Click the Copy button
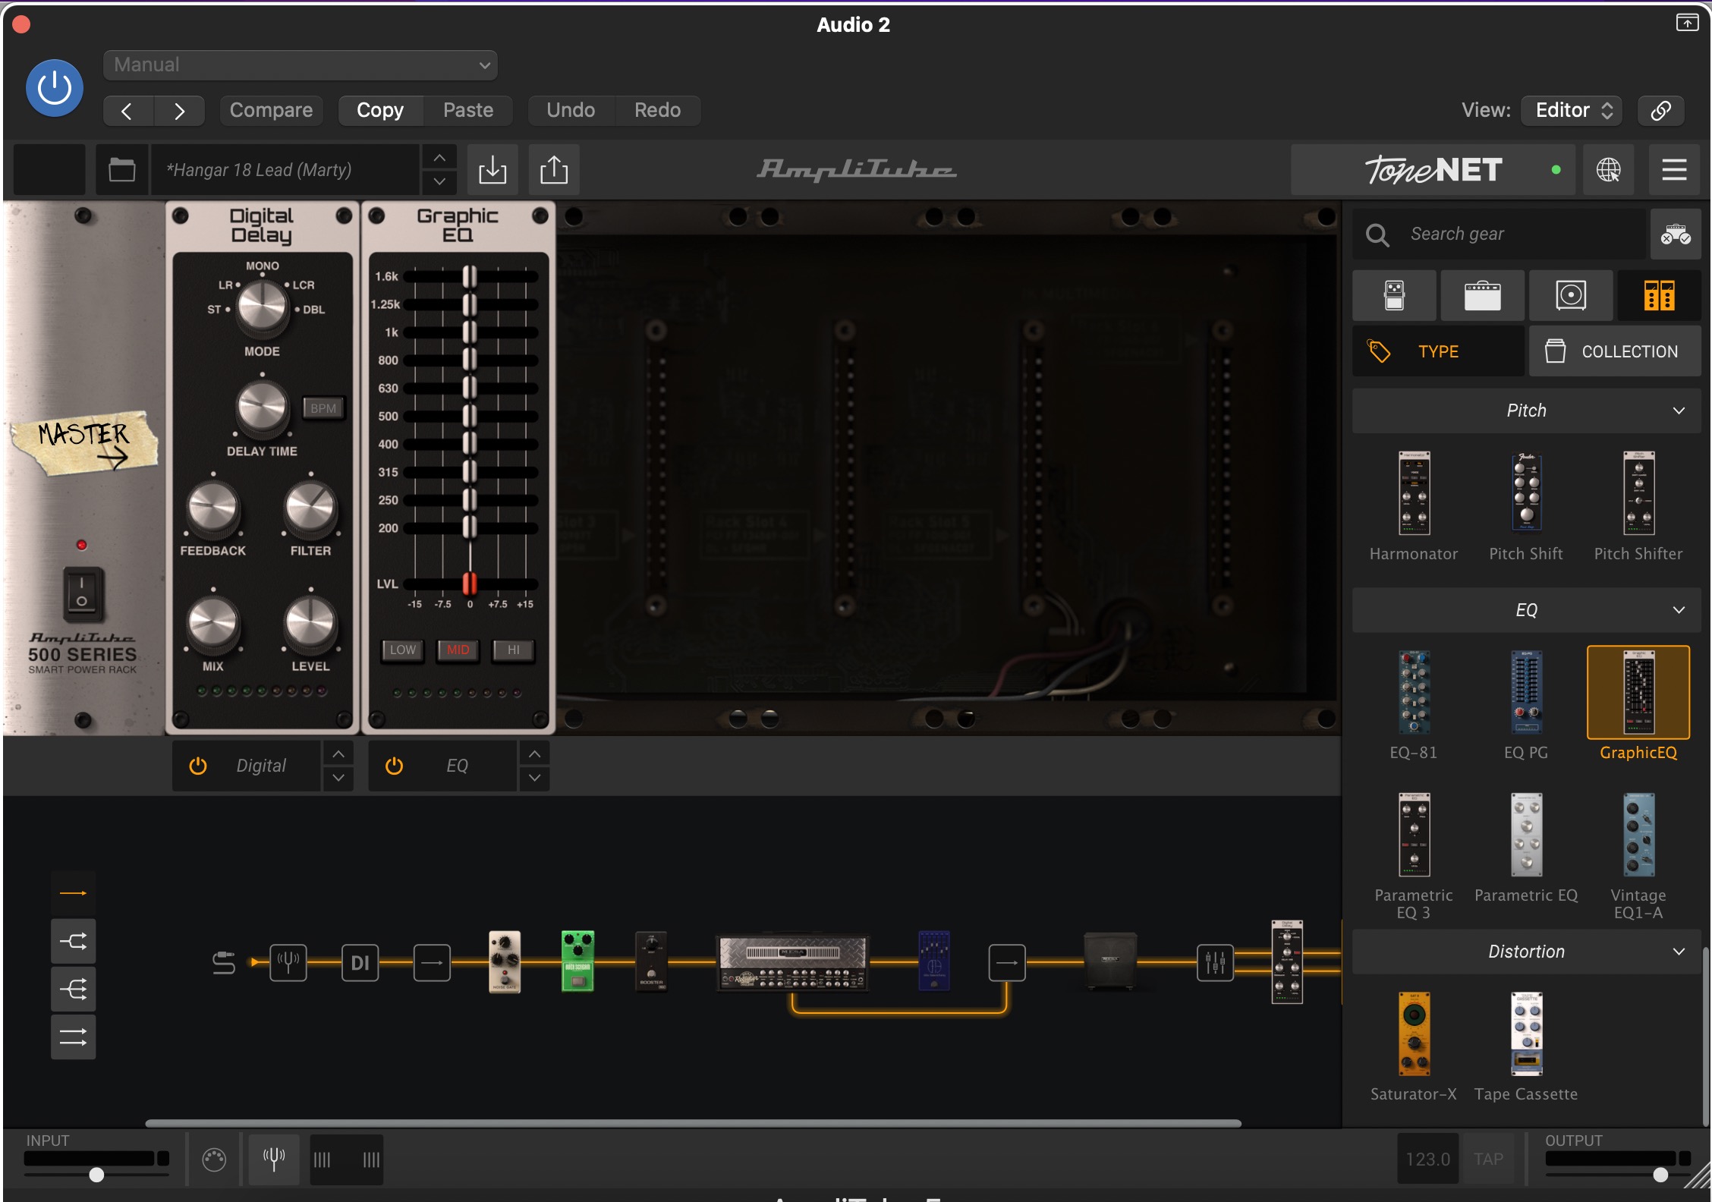 tap(380, 110)
